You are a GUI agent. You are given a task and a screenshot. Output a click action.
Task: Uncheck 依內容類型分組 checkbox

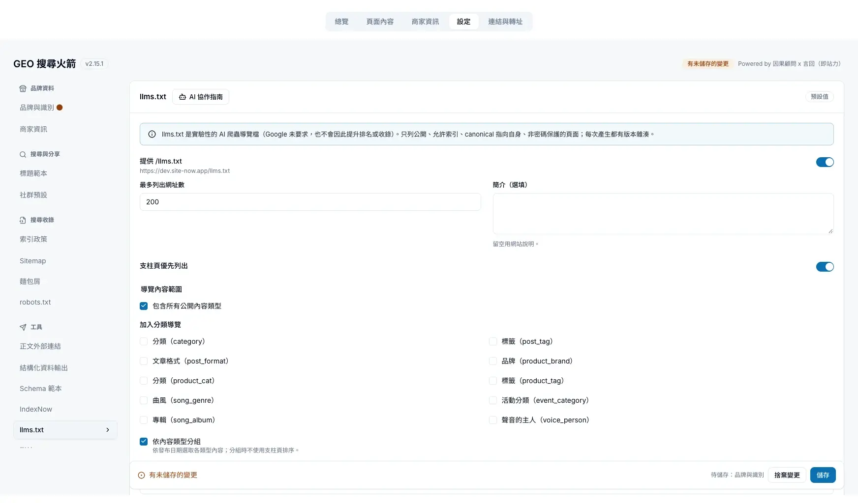[x=144, y=442]
